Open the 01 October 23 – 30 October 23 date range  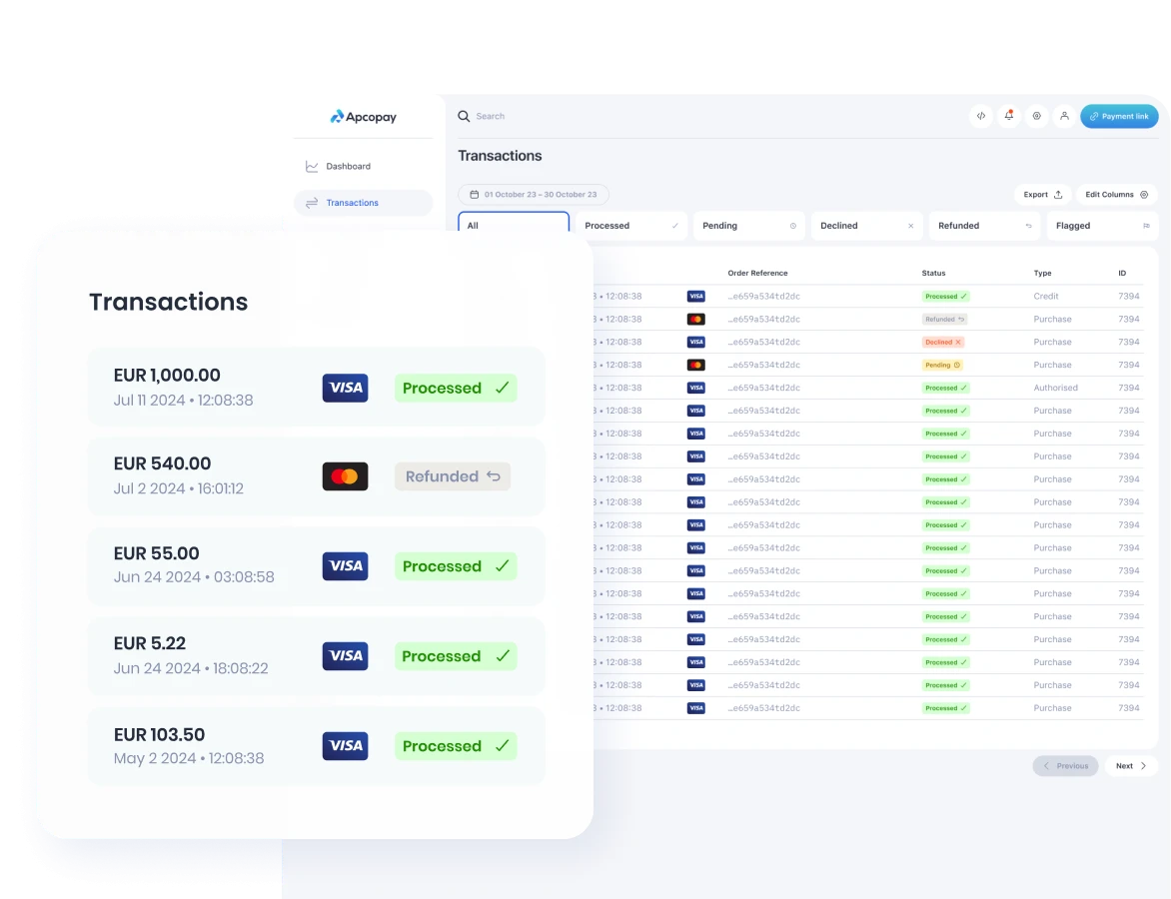(534, 195)
